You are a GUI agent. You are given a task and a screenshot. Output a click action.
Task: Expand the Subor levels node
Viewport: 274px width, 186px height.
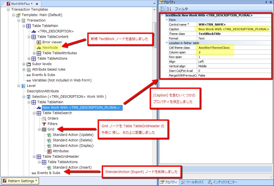(24, 64)
